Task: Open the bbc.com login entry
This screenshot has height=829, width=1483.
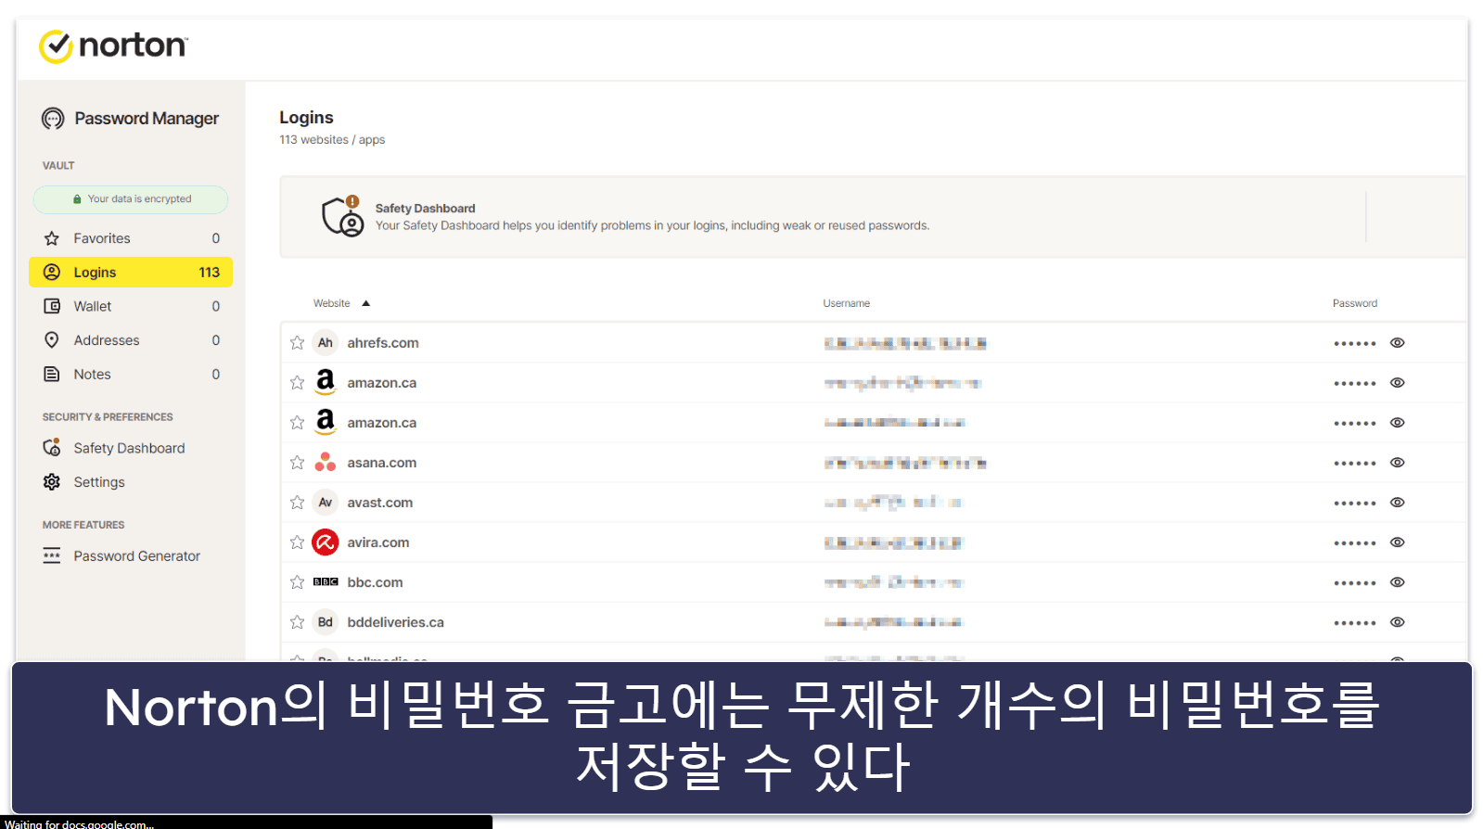Action: click(x=873, y=582)
